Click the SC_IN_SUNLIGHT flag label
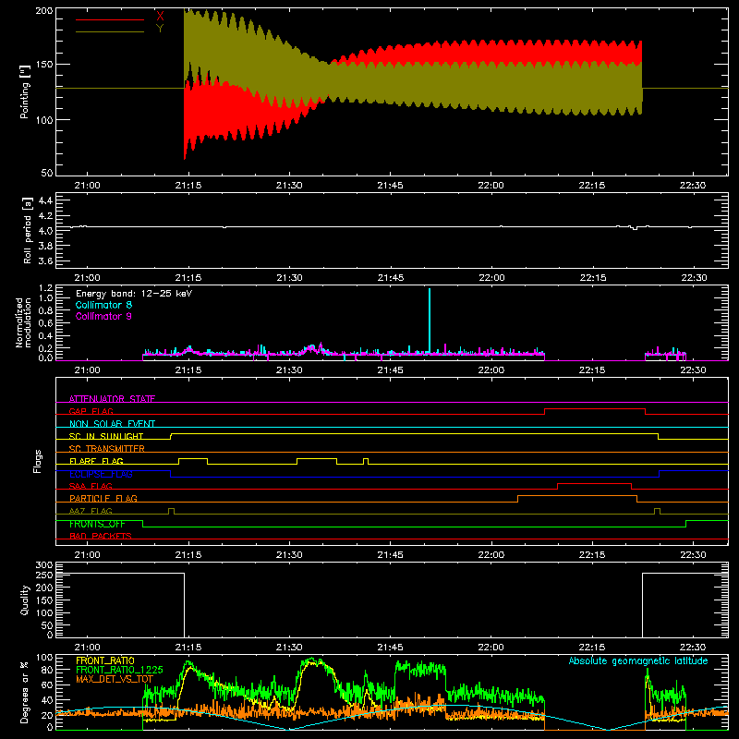The width and height of the screenshot is (739, 739). click(x=106, y=436)
